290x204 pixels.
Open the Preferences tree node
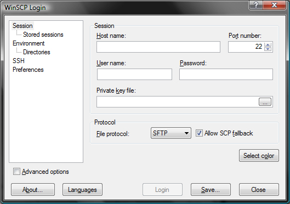click(28, 70)
